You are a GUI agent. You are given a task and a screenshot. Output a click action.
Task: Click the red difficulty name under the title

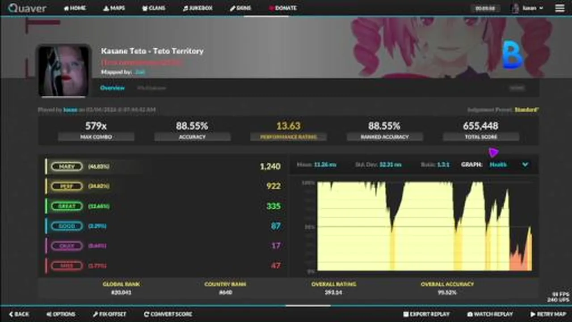[141, 63]
